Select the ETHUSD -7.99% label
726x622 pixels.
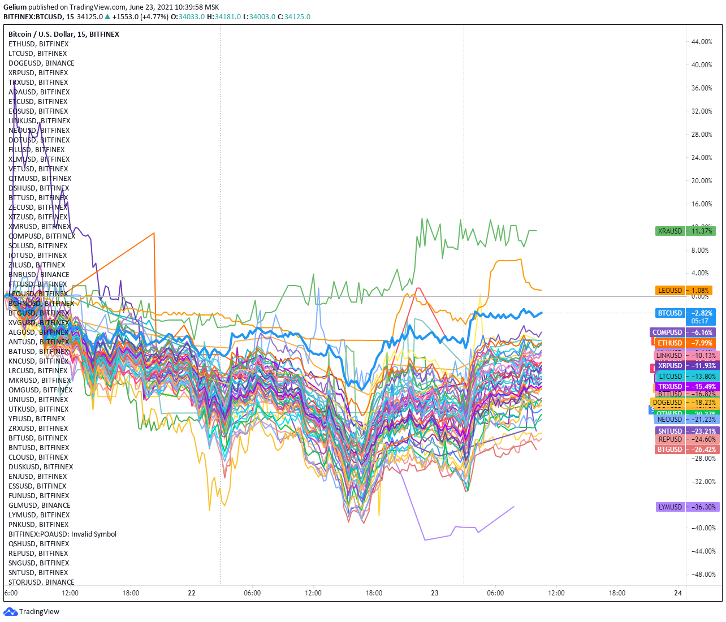685,343
